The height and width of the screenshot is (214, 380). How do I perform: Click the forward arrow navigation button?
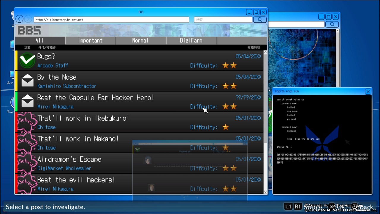coord(28,19)
